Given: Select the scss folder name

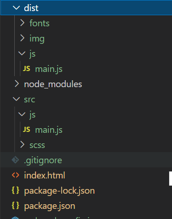Looking at the screenshot, I should click(37, 145).
